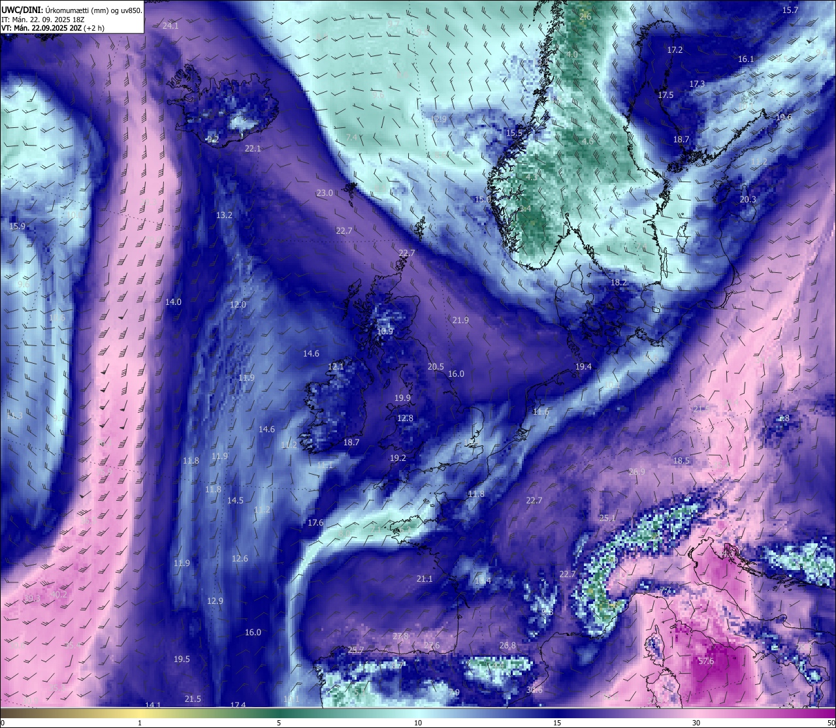The height and width of the screenshot is (728, 836).
Task: Click the 0 tick on the color scale
Action: (x=3, y=723)
